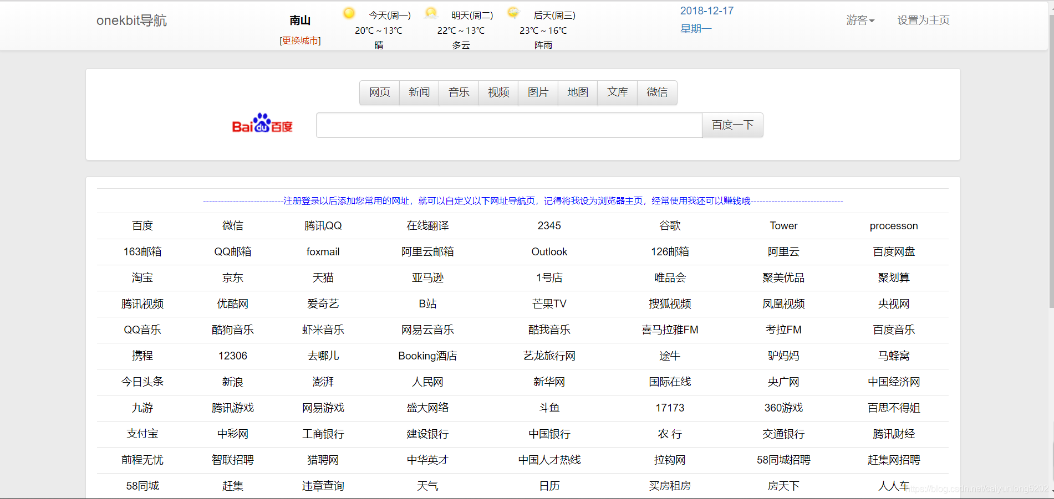Screen dimensions: 1054x499
Task: Open the 163邮箱 link
Action: 142,252
